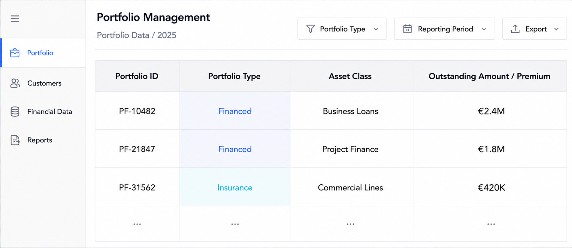This screenshot has height=248, width=572.
Task: Select the PF-21847 portfolio ID cell
Action: [x=137, y=149]
